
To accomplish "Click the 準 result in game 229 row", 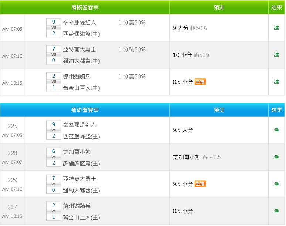I will coord(276,184).
